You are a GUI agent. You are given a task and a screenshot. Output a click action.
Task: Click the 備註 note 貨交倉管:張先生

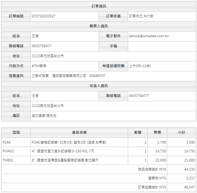(x=44, y=116)
